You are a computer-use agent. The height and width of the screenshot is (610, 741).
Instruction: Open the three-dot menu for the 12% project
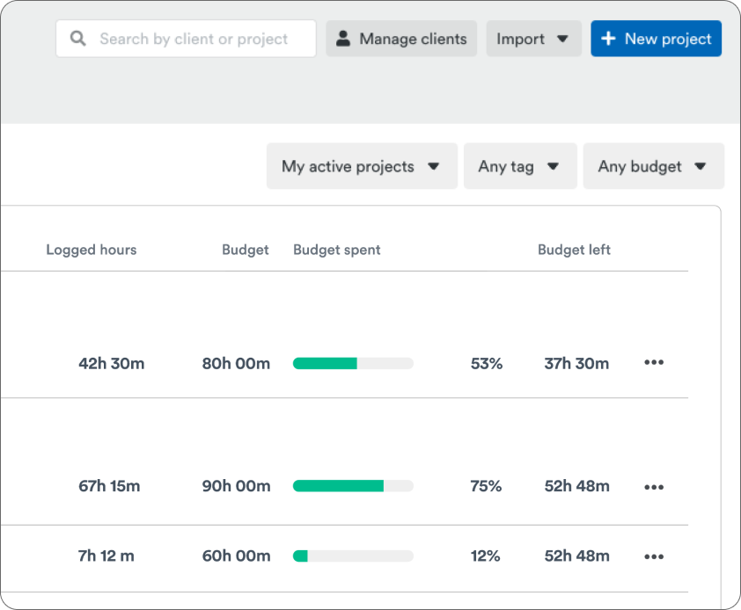(x=654, y=556)
